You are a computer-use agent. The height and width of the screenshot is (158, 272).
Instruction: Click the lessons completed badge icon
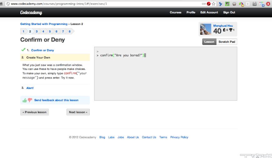(x=224, y=30)
